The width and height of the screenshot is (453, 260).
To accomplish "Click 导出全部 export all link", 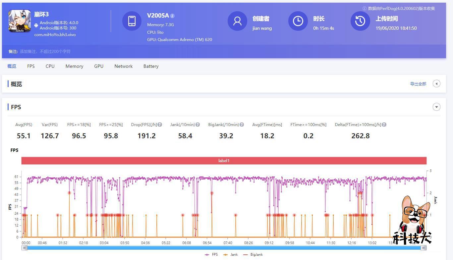I will coord(418,84).
